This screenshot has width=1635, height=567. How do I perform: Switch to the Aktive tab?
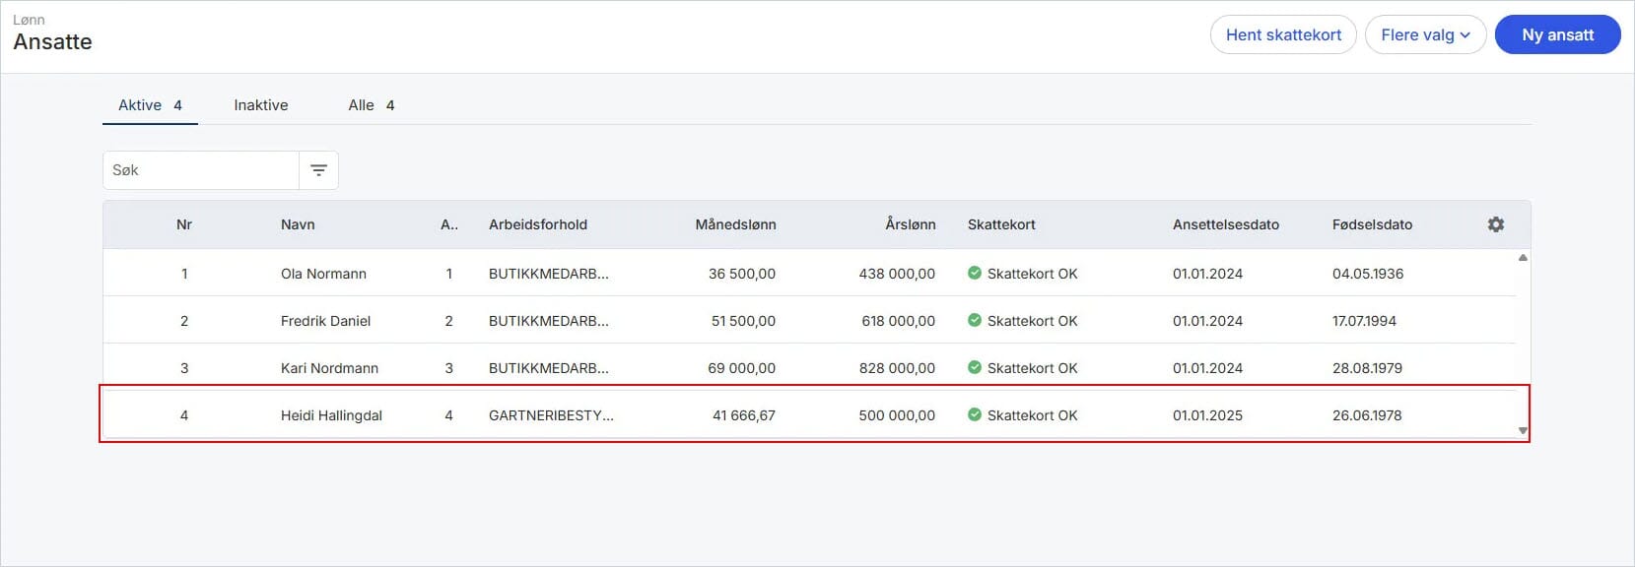coord(150,105)
